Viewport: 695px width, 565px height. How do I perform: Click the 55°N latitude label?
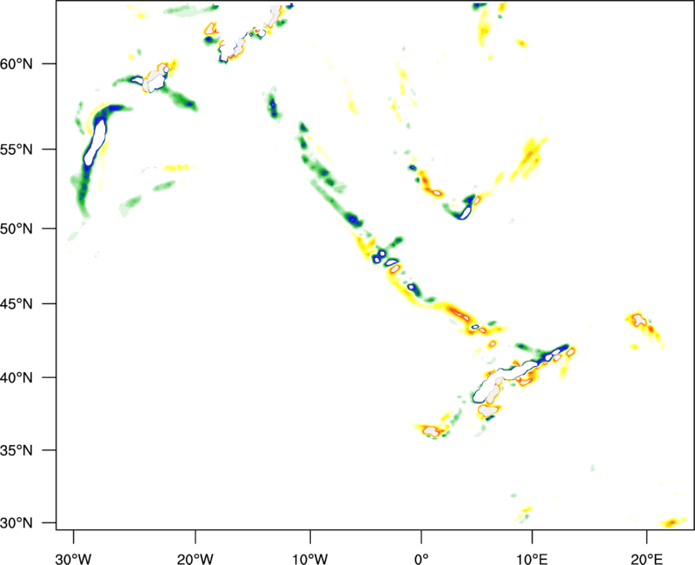click(x=17, y=150)
